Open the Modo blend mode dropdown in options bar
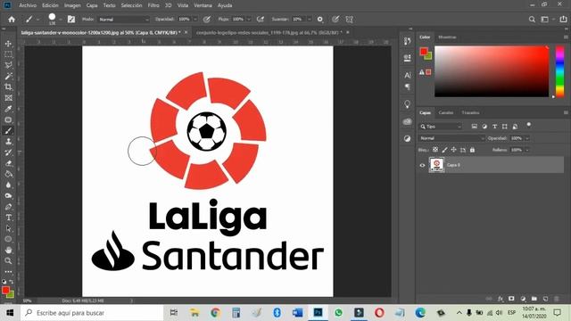The image size is (571, 321). [124, 20]
